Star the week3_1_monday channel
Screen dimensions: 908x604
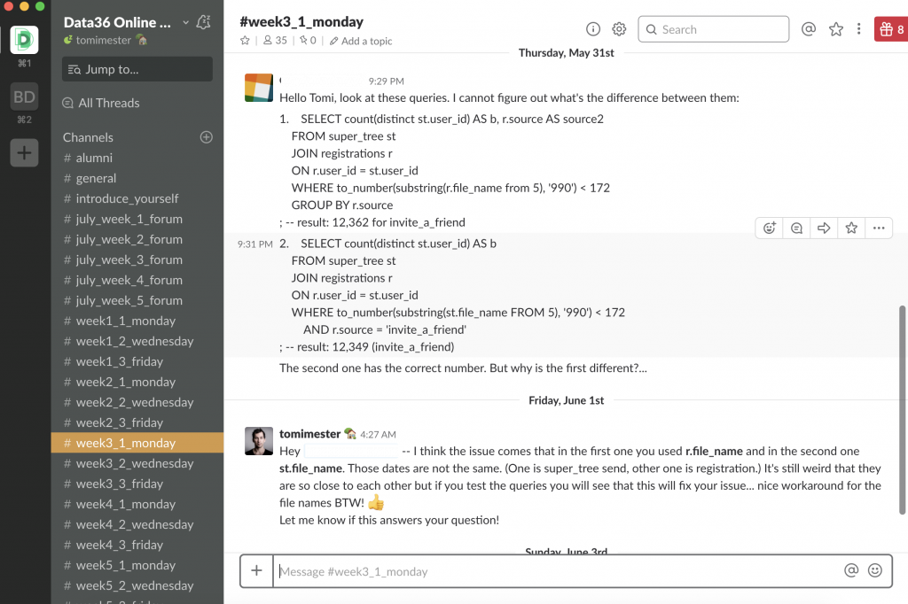tap(245, 41)
